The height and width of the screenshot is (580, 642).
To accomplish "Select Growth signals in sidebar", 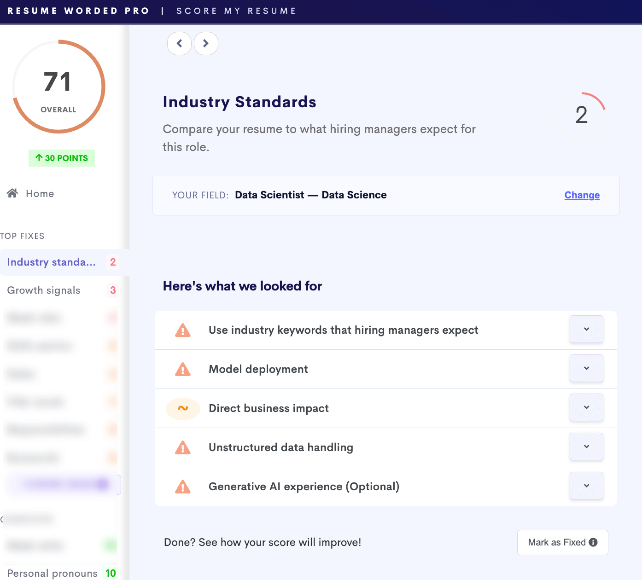I will pyautogui.click(x=44, y=290).
